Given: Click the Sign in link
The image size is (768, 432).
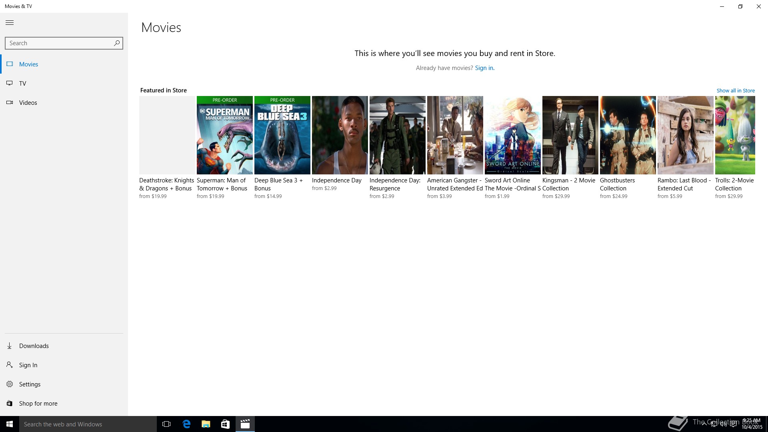Looking at the screenshot, I should pos(484,68).
